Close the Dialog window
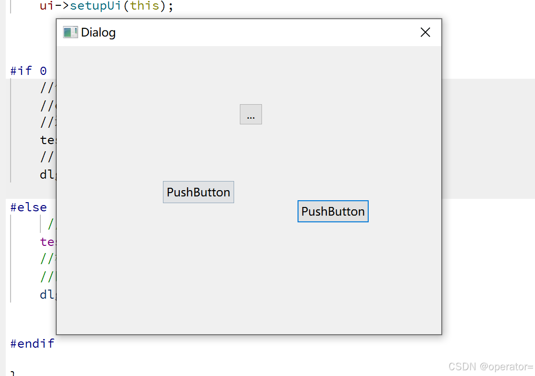535x376 pixels. [425, 32]
